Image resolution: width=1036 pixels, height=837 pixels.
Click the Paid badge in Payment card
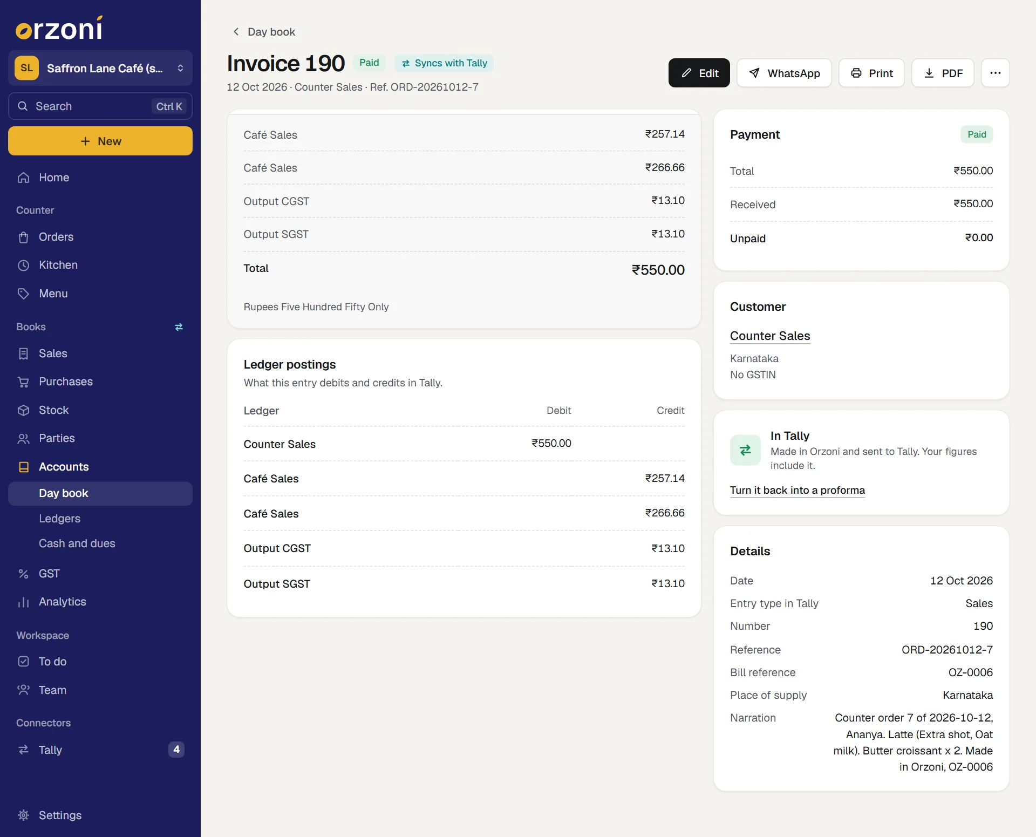(x=977, y=134)
